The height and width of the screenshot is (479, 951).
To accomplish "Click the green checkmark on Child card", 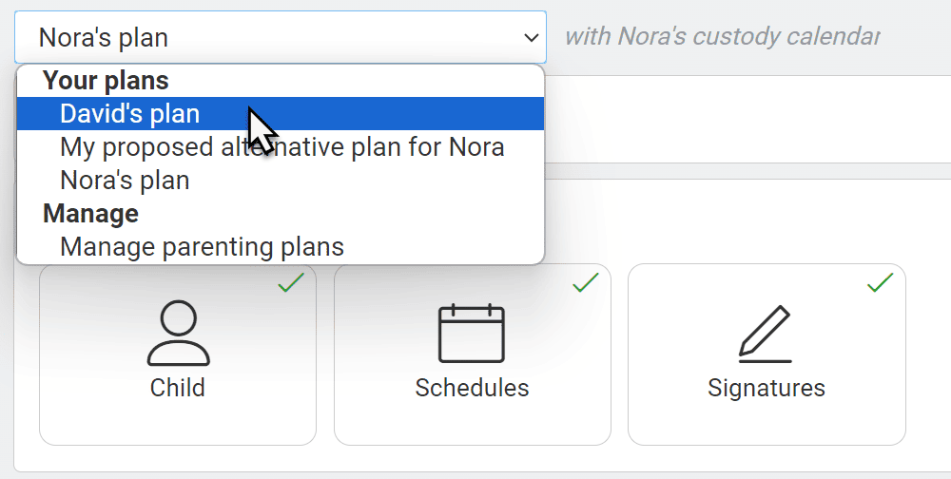I will click(x=291, y=282).
